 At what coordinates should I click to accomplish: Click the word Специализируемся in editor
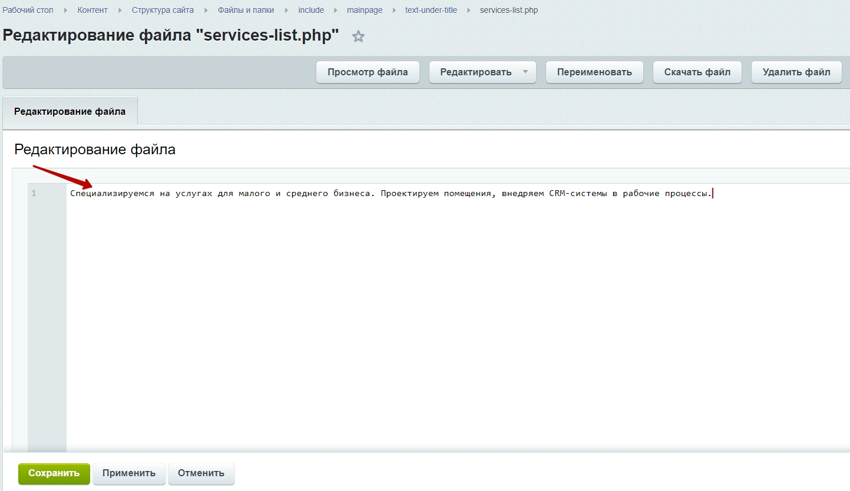[x=112, y=193]
